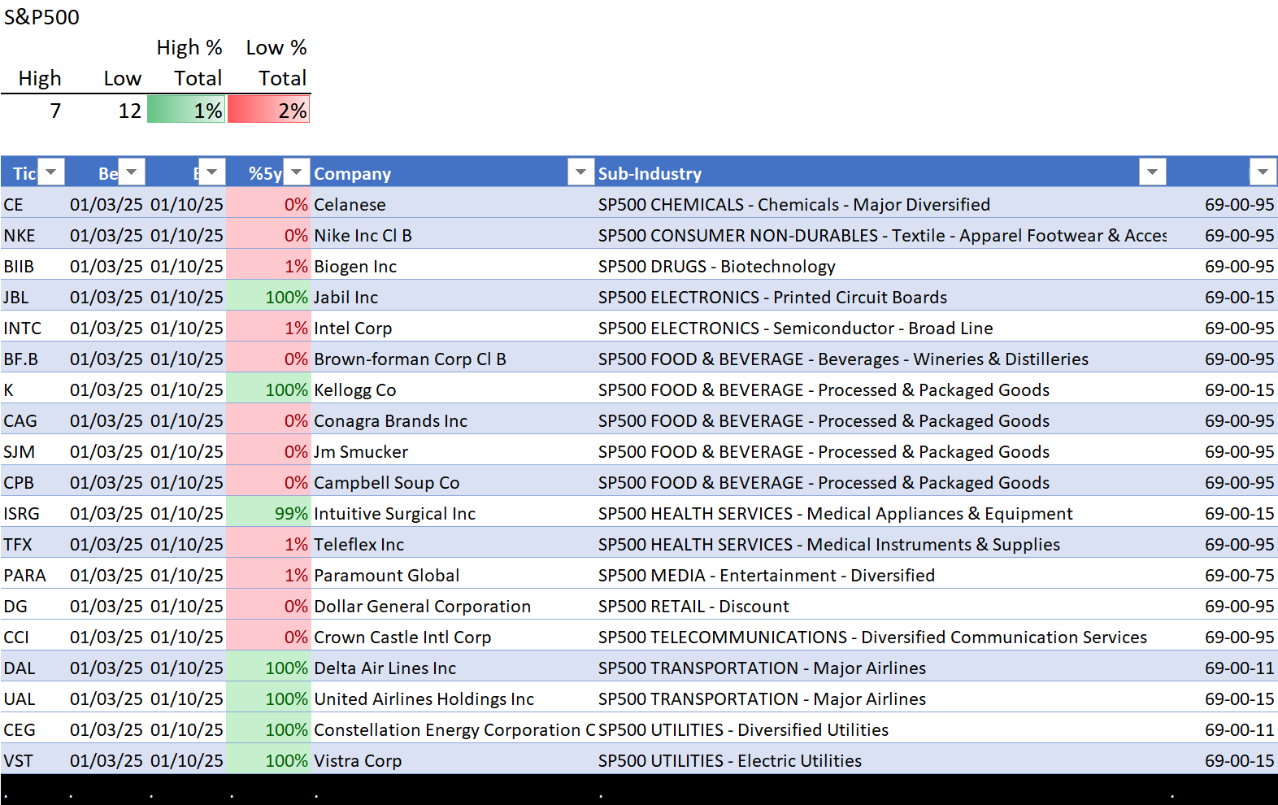Select ticker cell BF.B
This screenshot has width=1278, height=805.
[x=33, y=359]
